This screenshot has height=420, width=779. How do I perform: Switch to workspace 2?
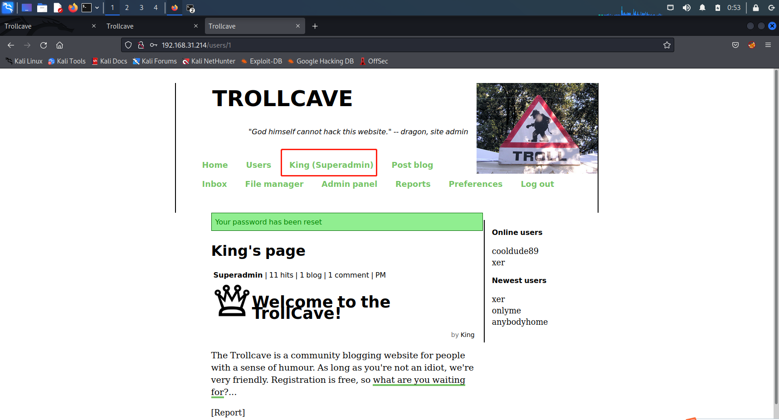tap(127, 8)
